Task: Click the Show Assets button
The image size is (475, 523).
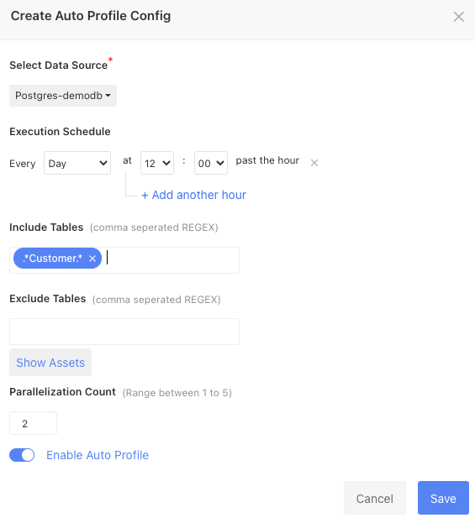Action: coord(50,363)
